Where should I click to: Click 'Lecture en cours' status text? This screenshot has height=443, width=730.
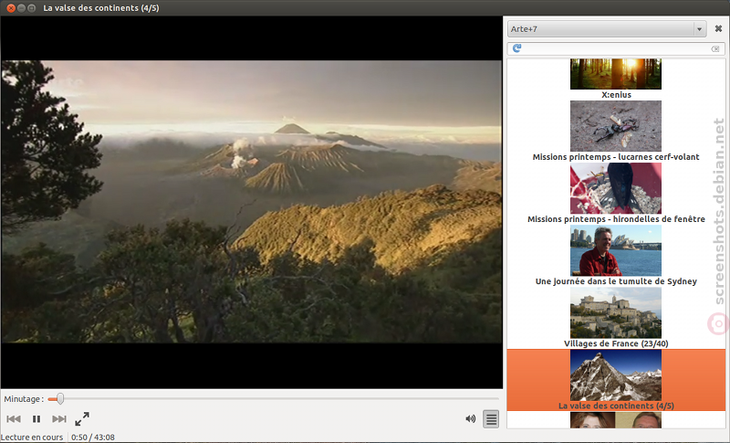pyautogui.click(x=32, y=438)
